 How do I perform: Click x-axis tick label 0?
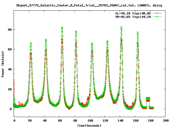pos(14,121)
